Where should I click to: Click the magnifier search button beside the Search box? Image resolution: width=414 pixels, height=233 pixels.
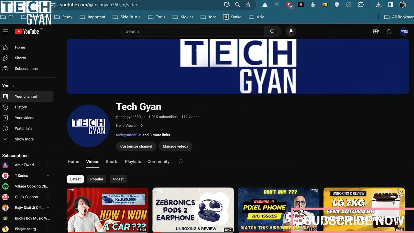point(273,31)
